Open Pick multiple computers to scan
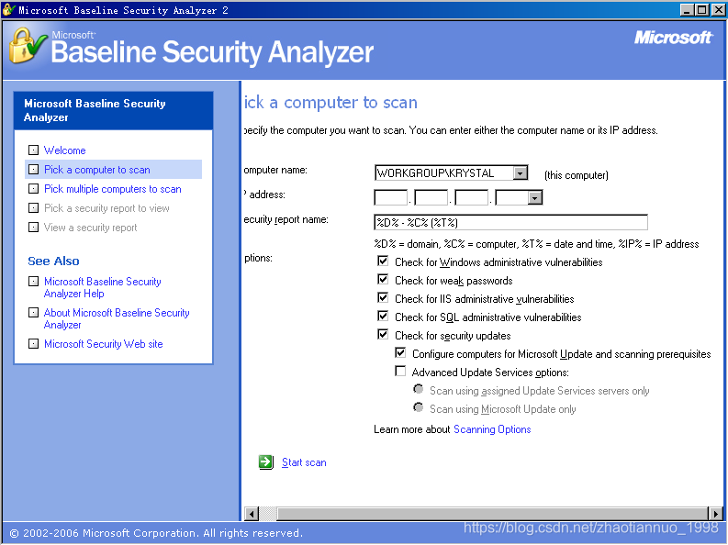728x545 pixels. (113, 189)
